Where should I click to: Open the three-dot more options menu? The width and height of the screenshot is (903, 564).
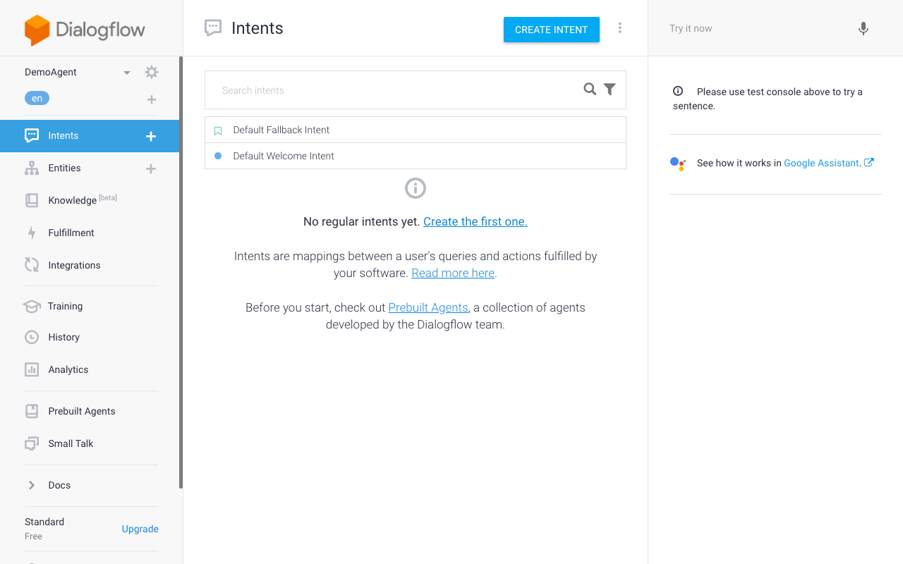tap(620, 28)
